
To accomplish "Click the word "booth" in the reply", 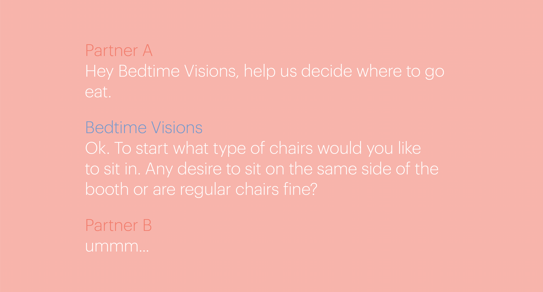I will [x=107, y=189].
